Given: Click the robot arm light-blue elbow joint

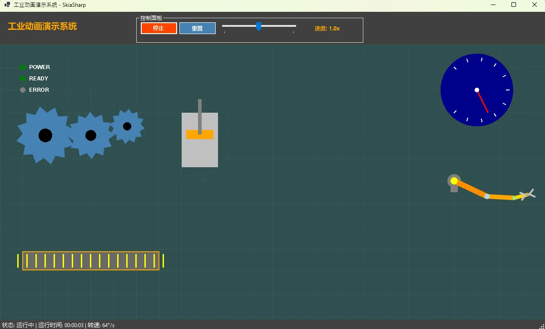Looking at the screenshot, I should (487, 196).
